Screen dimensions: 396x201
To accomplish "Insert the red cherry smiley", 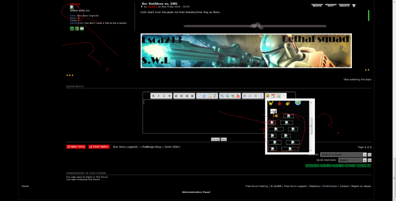I will (280, 103).
